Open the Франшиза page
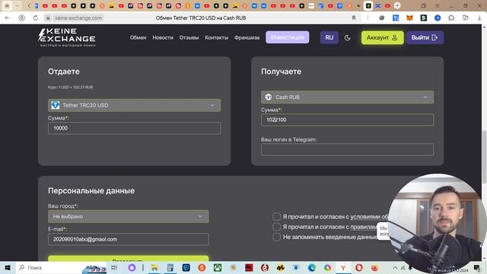 (x=247, y=37)
